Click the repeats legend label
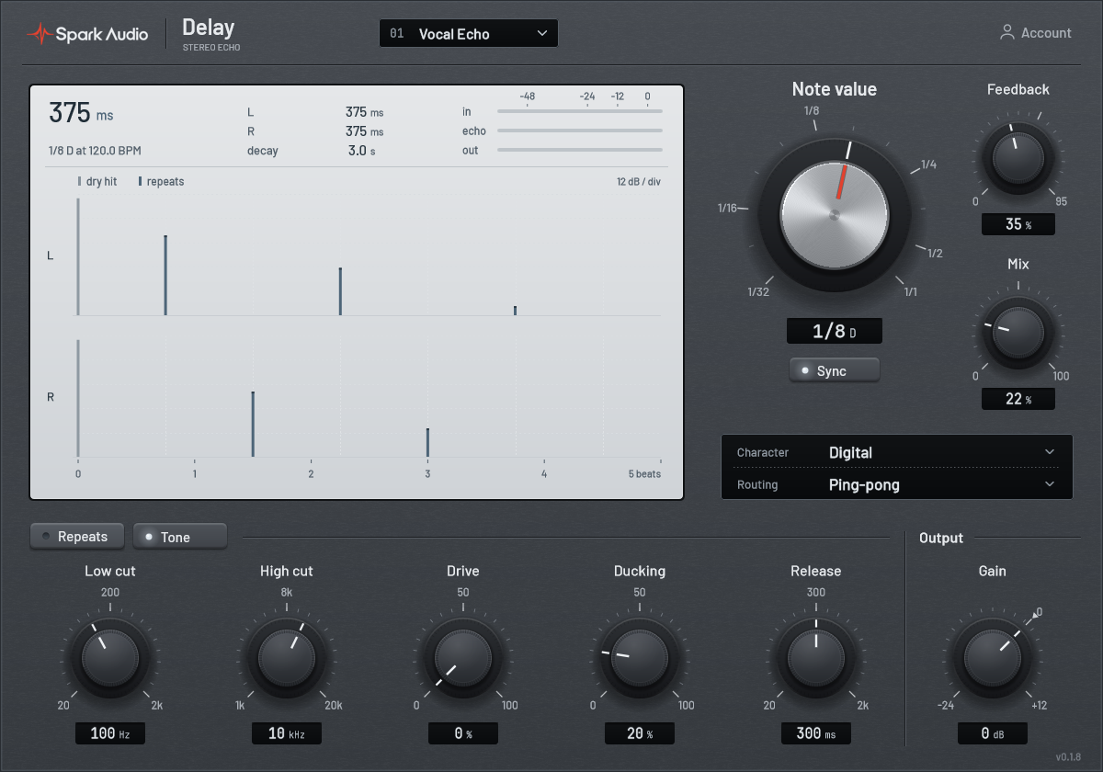Viewport: 1103px width, 772px height. coord(165,182)
